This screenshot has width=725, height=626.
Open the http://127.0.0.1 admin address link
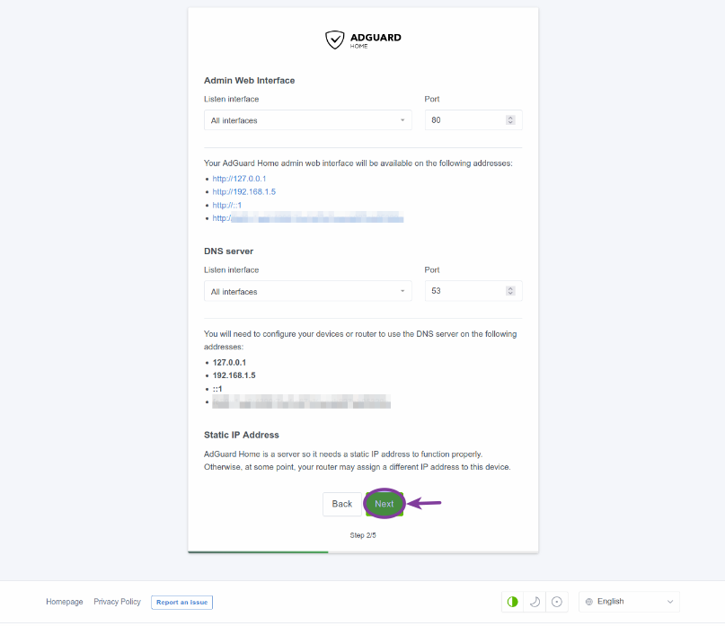(239, 178)
